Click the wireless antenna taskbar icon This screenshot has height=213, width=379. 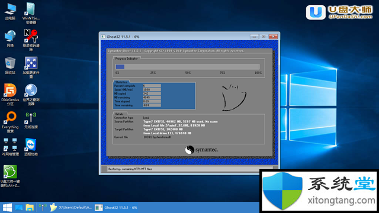43,208
